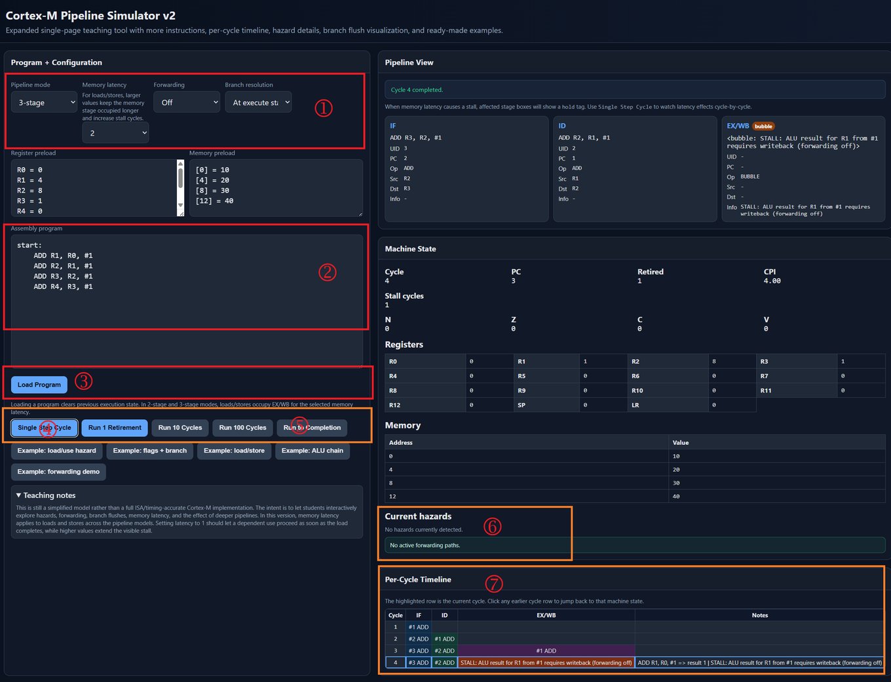This screenshot has width=891, height=682.
Task: Click the 'Pipeline View' panel heading
Action: (409, 62)
